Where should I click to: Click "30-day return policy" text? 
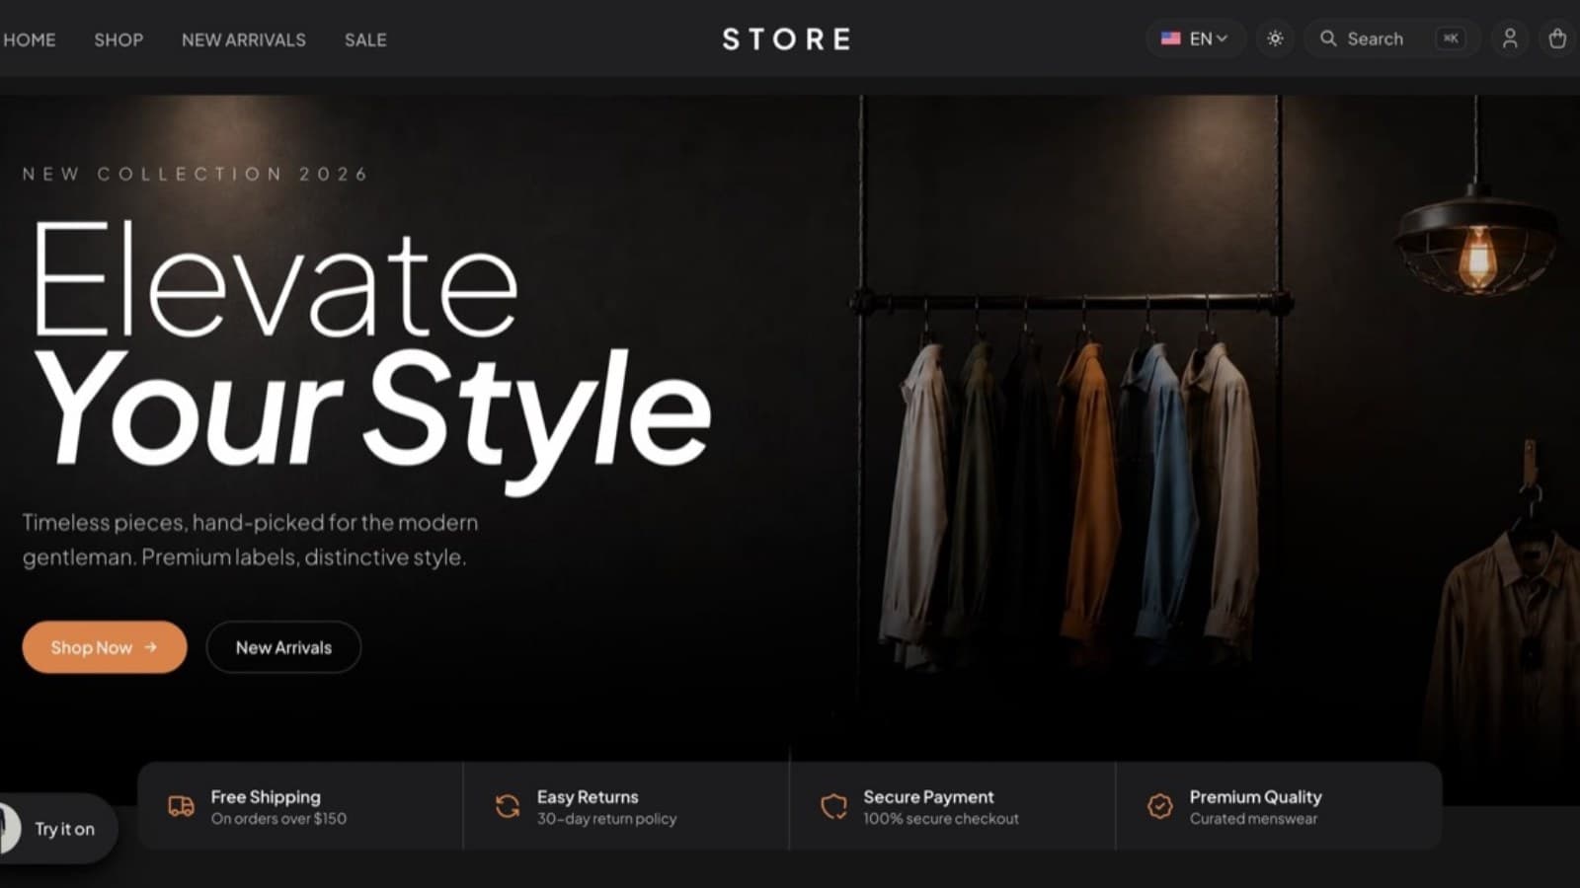[x=606, y=819]
